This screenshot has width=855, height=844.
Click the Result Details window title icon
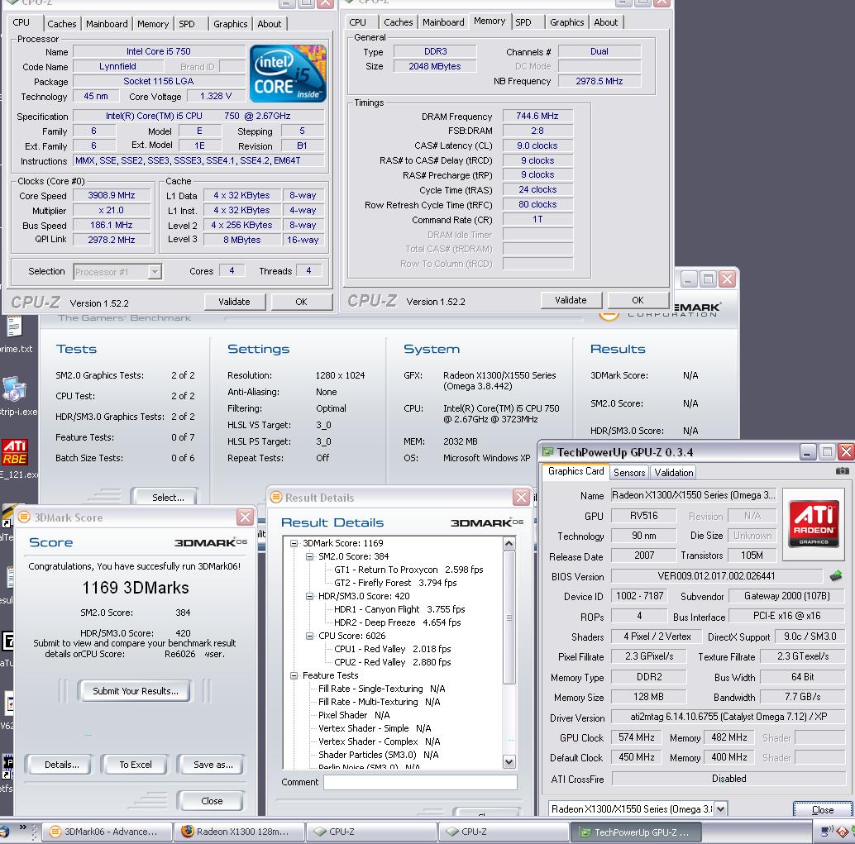point(276,498)
